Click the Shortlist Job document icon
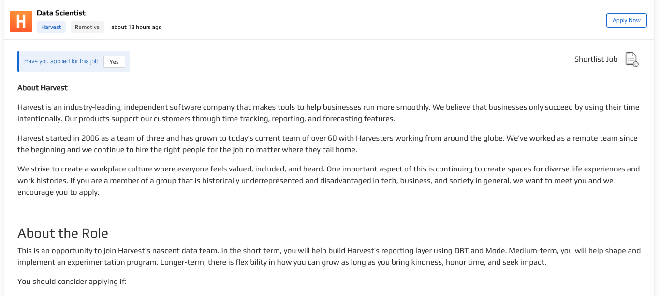The height and width of the screenshot is (296, 660). point(631,59)
